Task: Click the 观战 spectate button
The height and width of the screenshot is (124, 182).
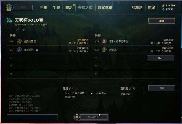Action: tap(162, 88)
